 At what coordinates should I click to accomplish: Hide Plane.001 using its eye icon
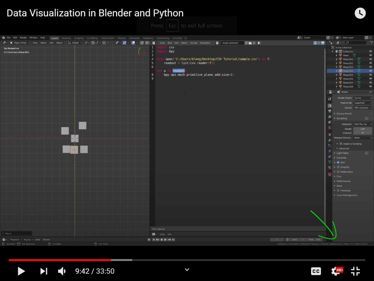(x=370, y=59)
